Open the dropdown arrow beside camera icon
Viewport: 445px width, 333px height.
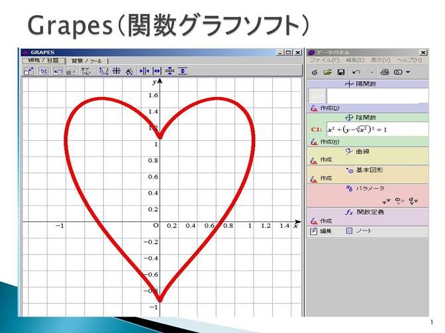[408, 72]
